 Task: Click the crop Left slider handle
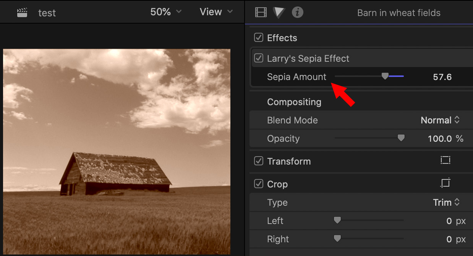click(337, 220)
